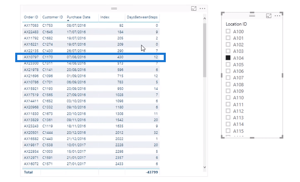Select customer cell C1141
The height and width of the screenshot is (182, 300).
[x=47, y=70]
